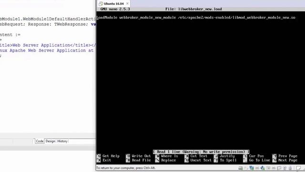The height and width of the screenshot is (172, 305).
Task: Switch to the Code tab in editor
Action: (40, 141)
